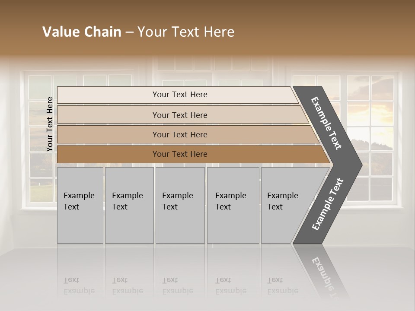Click the second gray 'Example Text' box
Image resolution: width=415 pixels, height=311 pixels.
pos(129,205)
